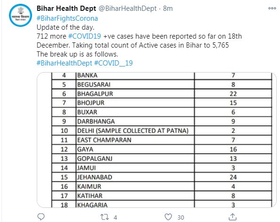This screenshot has width=280, height=222.
Task: Click the retweet count 4
Action: 115,217
